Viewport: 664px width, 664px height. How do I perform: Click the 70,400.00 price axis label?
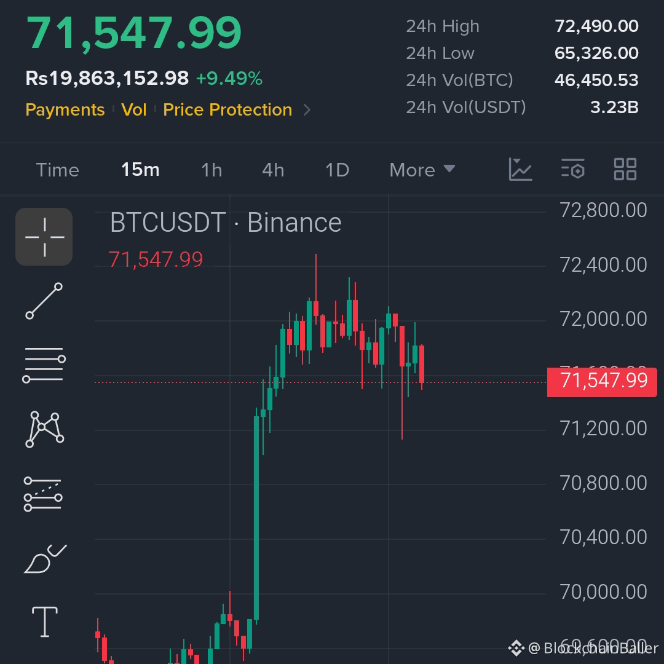pos(603,537)
